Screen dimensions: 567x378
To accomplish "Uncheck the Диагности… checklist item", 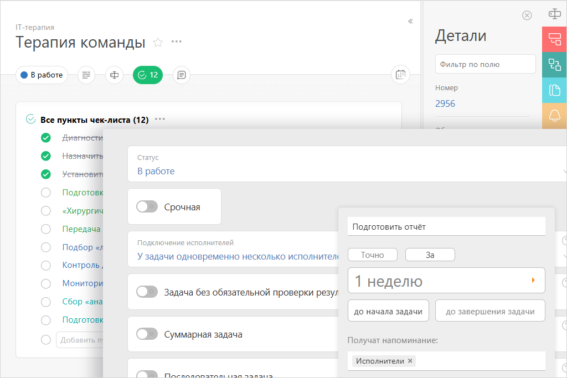I will click(x=46, y=138).
